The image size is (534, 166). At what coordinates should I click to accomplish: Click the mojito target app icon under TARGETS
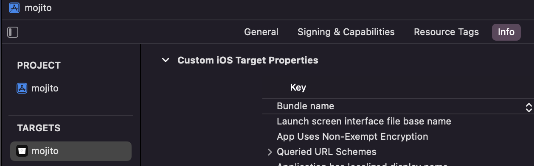click(22, 151)
